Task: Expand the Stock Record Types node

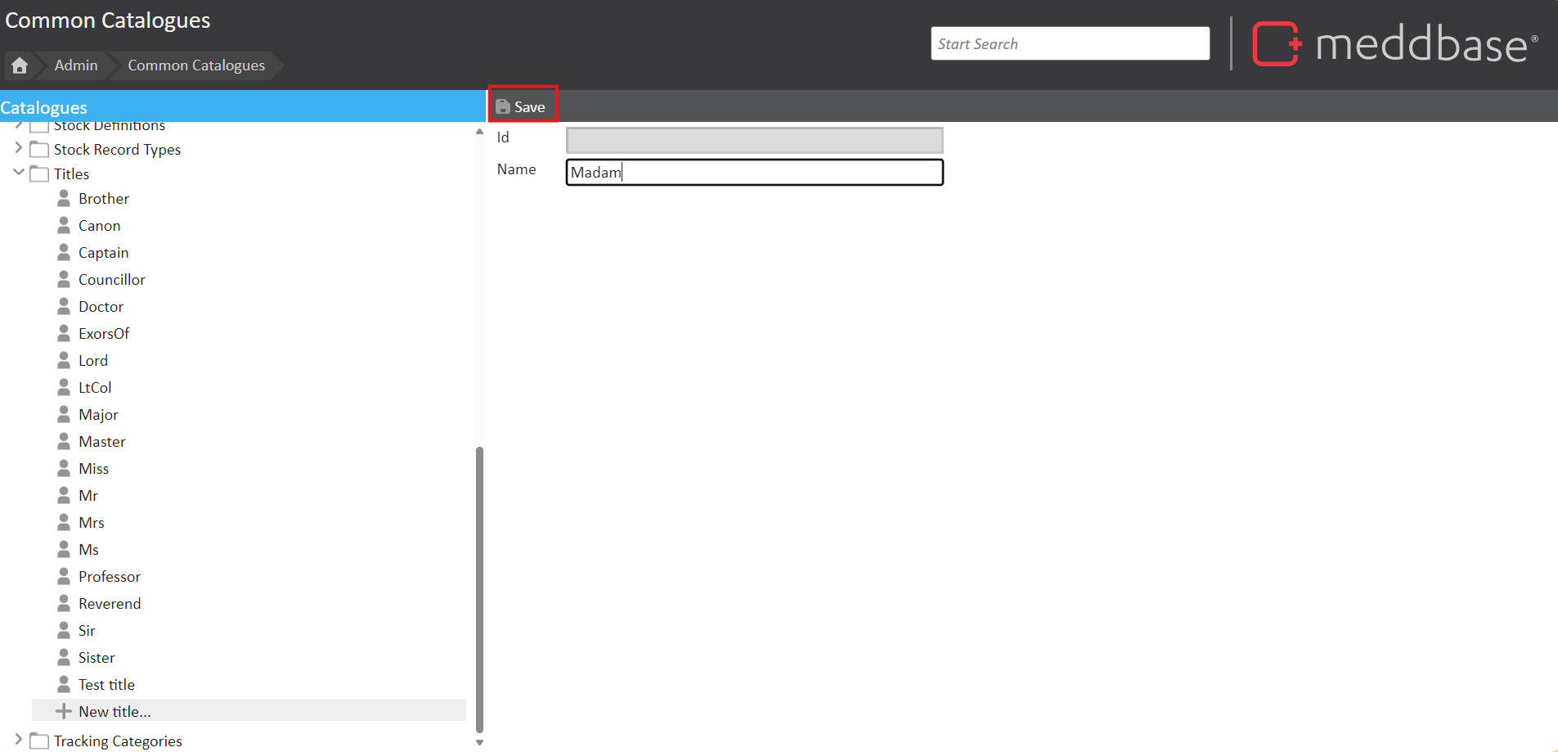Action: point(18,148)
